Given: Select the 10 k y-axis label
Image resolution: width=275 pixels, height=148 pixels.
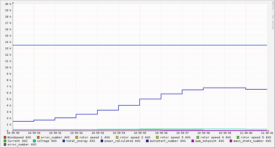Looking at the screenshot, I should 8,67.
